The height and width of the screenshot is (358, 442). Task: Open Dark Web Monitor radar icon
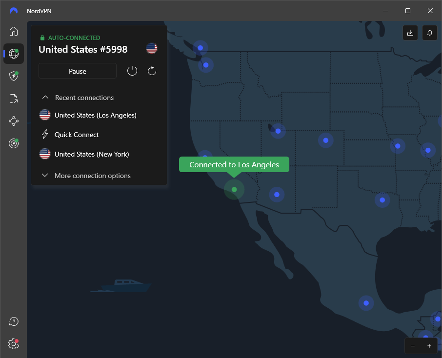[14, 143]
